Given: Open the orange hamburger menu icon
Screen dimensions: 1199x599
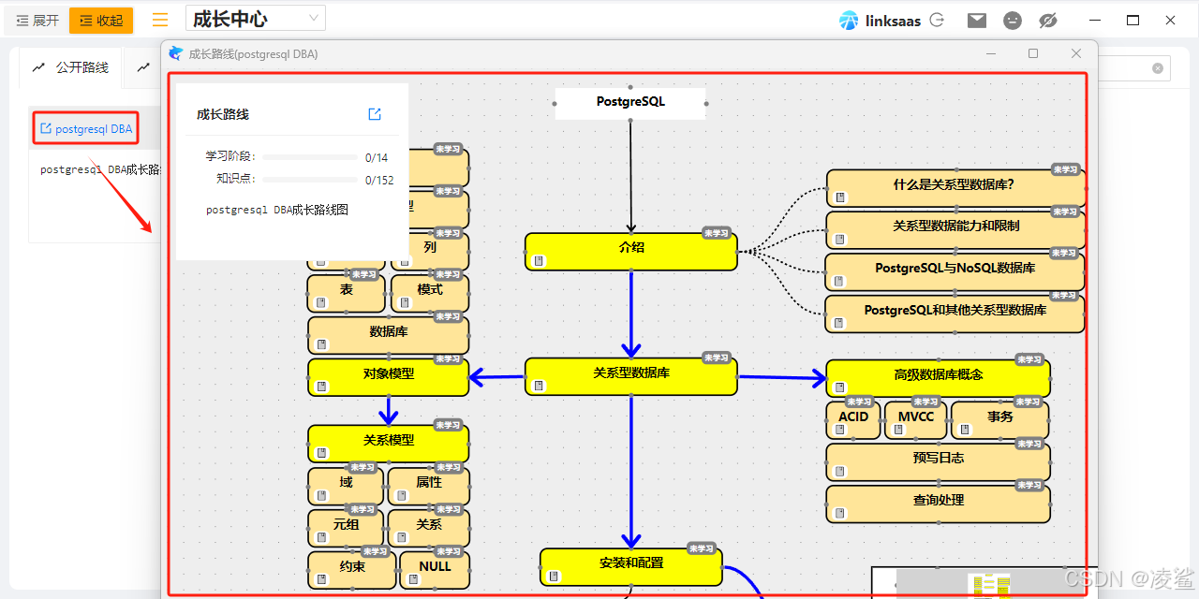Looking at the screenshot, I should pos(158,20).
